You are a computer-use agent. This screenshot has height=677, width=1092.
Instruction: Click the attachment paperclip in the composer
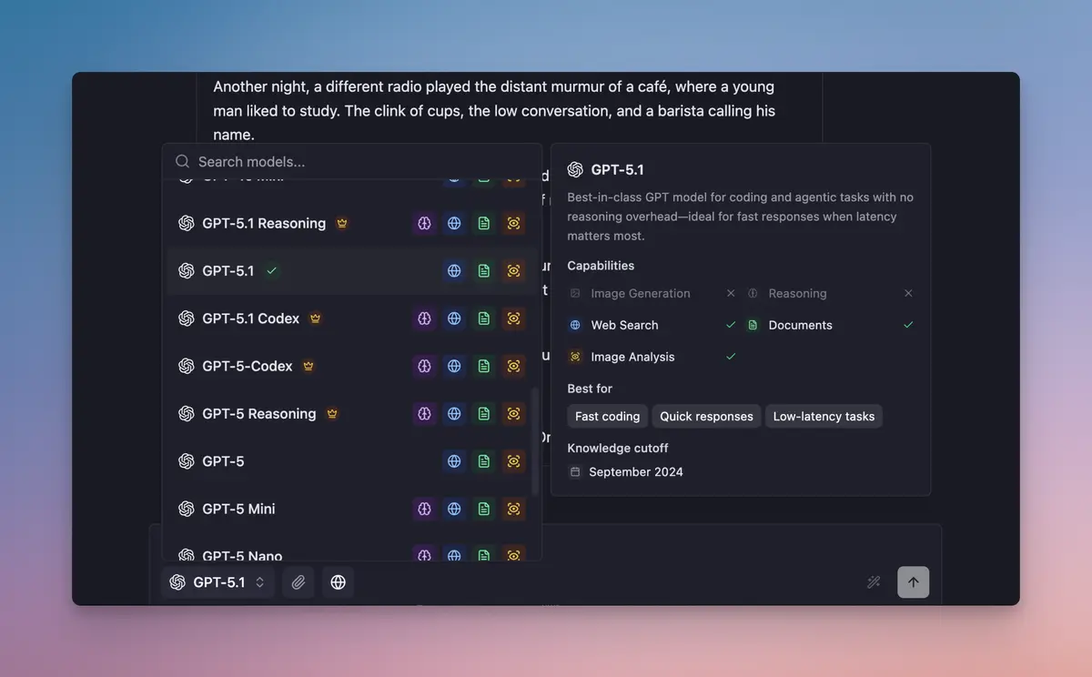[298, 581]
